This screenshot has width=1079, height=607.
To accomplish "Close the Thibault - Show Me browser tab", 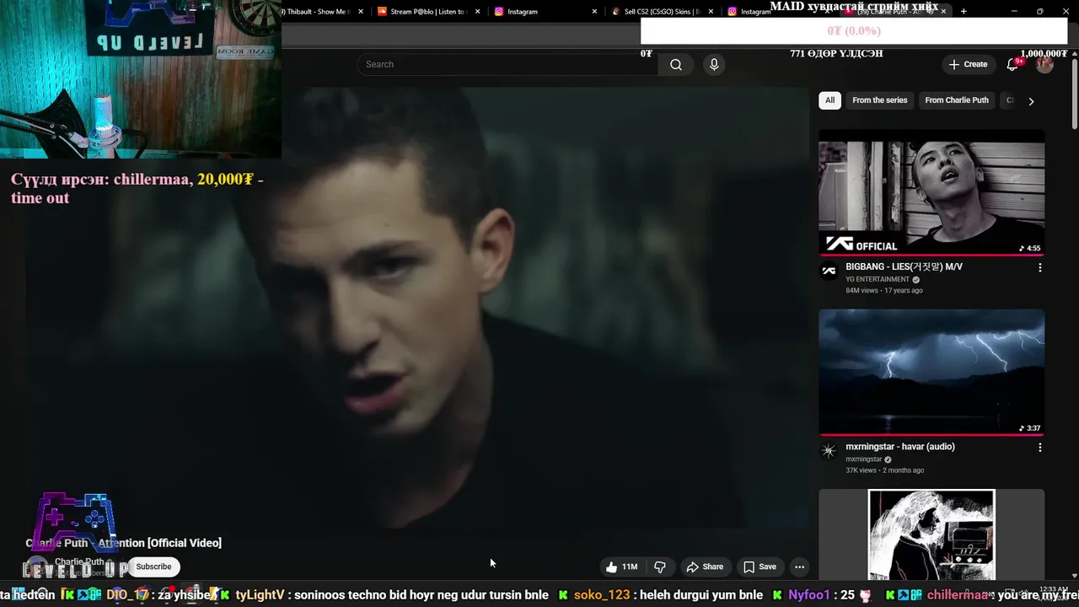I will coord(361,12).
